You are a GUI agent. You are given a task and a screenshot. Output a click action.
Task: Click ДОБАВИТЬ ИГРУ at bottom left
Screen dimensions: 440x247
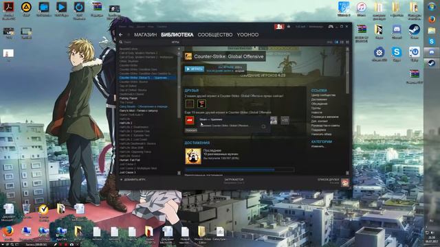tap(133, 180)
